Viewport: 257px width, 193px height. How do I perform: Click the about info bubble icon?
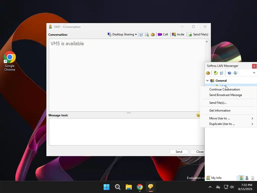(x=235, y=73)
